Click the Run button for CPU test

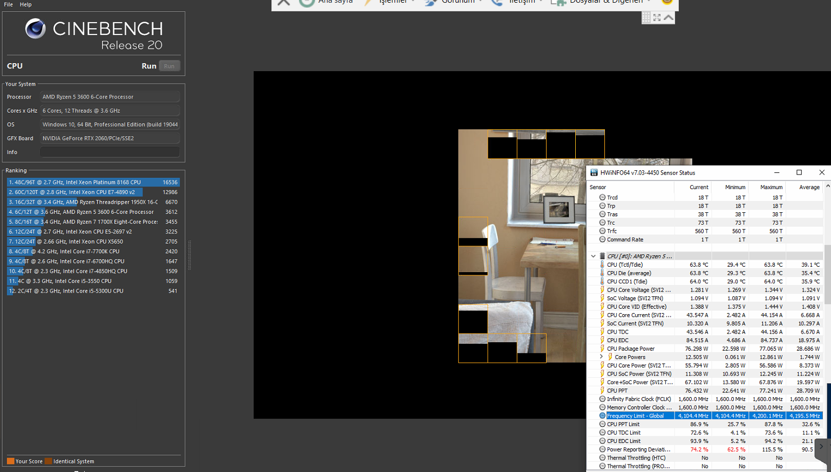pyautogui.click(x=169, y=66)
